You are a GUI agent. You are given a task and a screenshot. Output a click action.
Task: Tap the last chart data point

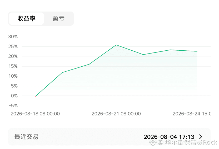click(x=197, y=51)
